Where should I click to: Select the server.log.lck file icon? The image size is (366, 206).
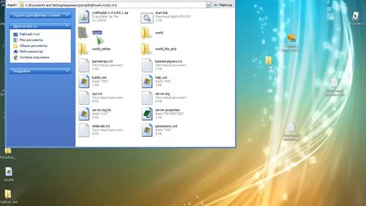click(x=84, y=114)
